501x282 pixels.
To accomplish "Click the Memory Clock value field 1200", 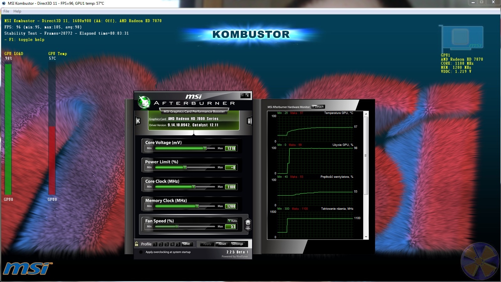I will [231, 206].
